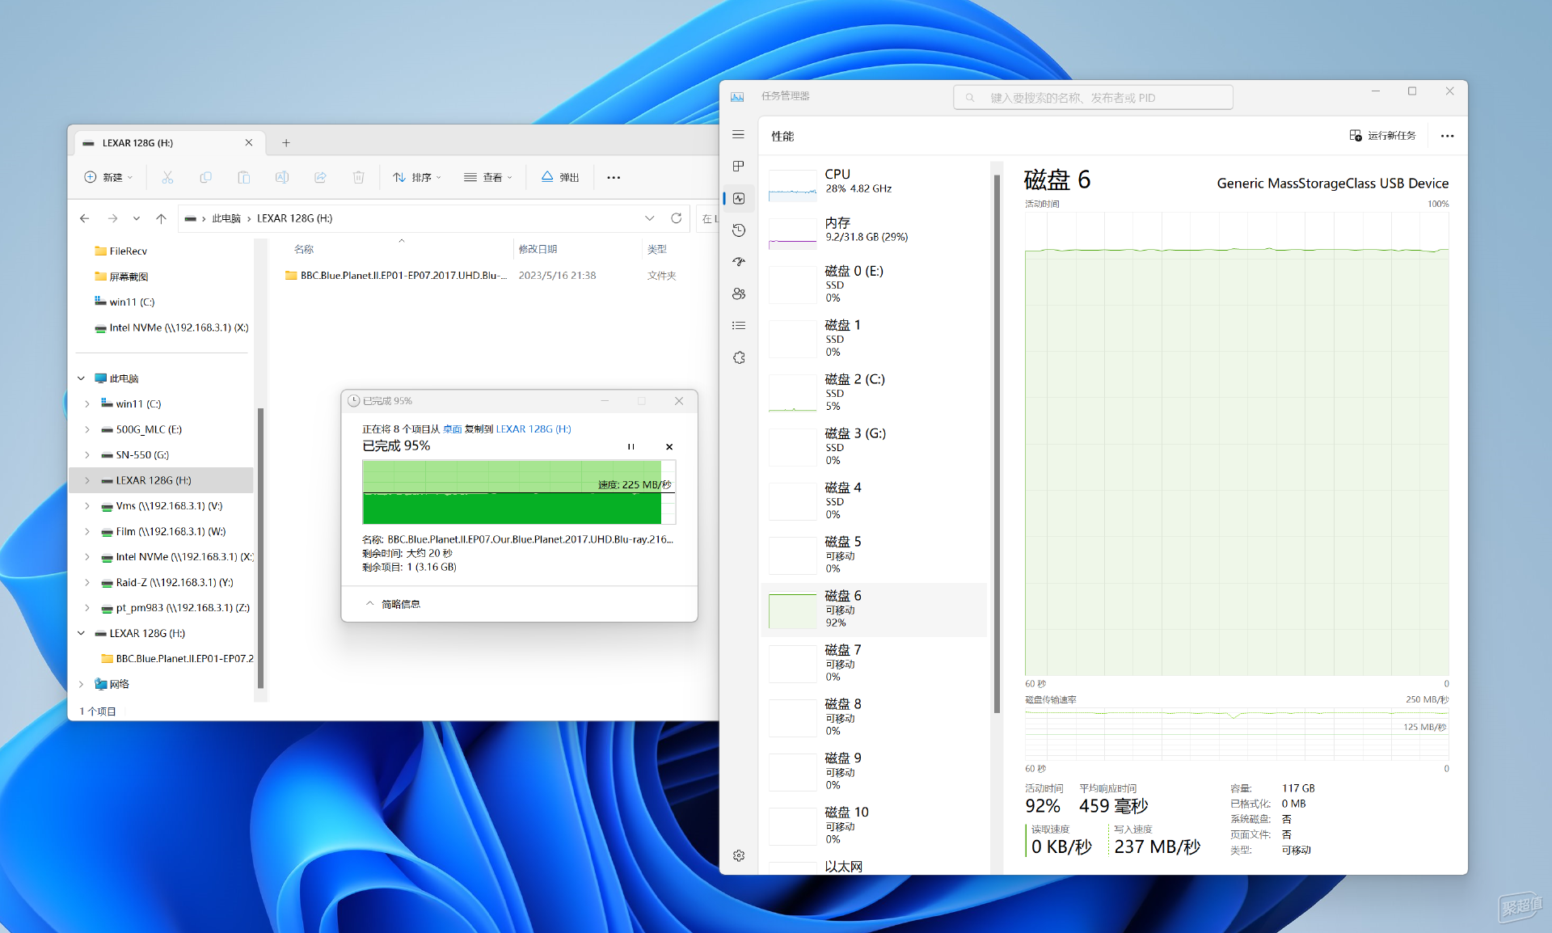Open Explorer toolbar more options ellipsis

pos(614,177)
